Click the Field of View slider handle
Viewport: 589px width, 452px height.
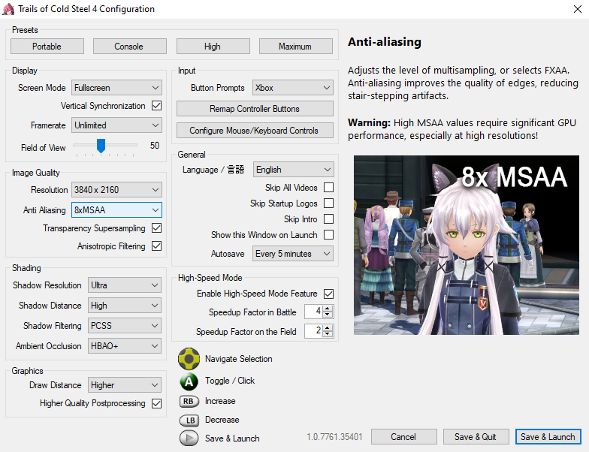point(101,146)
